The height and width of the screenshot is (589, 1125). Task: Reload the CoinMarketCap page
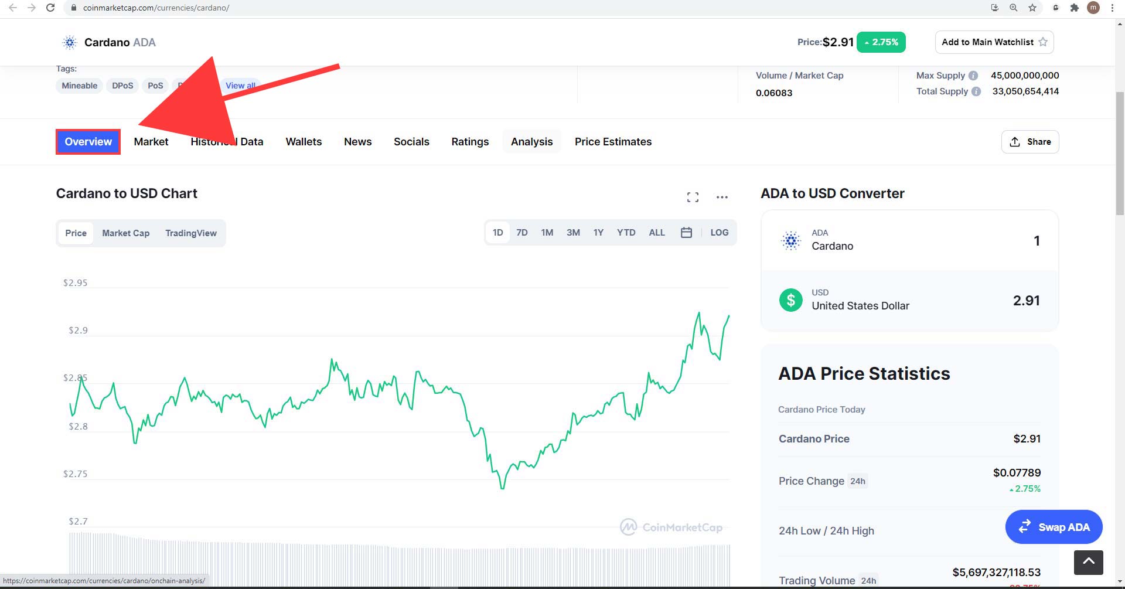coord(50,8)
